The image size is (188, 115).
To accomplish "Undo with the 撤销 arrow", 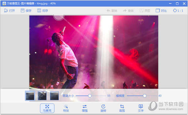I will [x=112, y=11].
